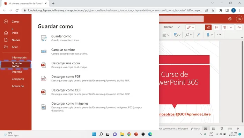This screenshot has width=244, height=138.
Task: Click the Designer magic wand icon
Action: [198, 35]
